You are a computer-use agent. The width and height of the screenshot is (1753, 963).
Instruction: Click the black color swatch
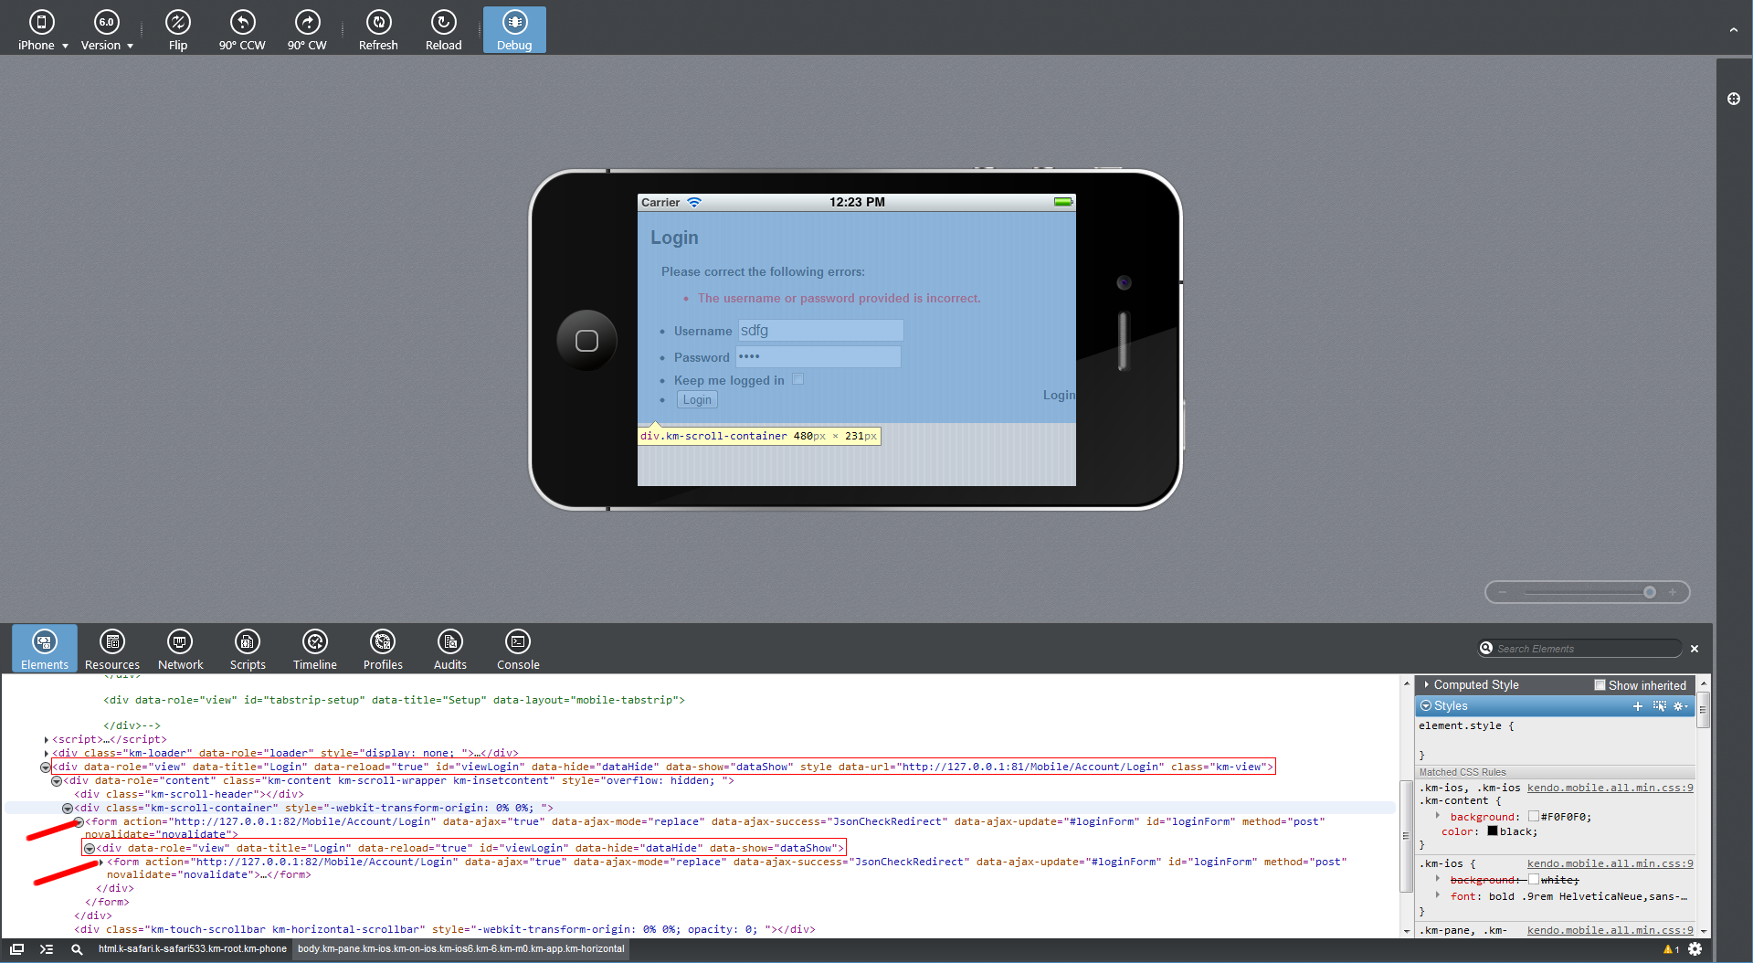click(x=1493, y=831)
